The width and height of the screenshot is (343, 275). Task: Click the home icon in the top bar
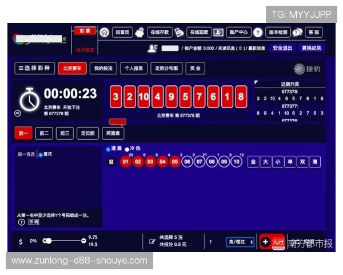click(104, 32)
